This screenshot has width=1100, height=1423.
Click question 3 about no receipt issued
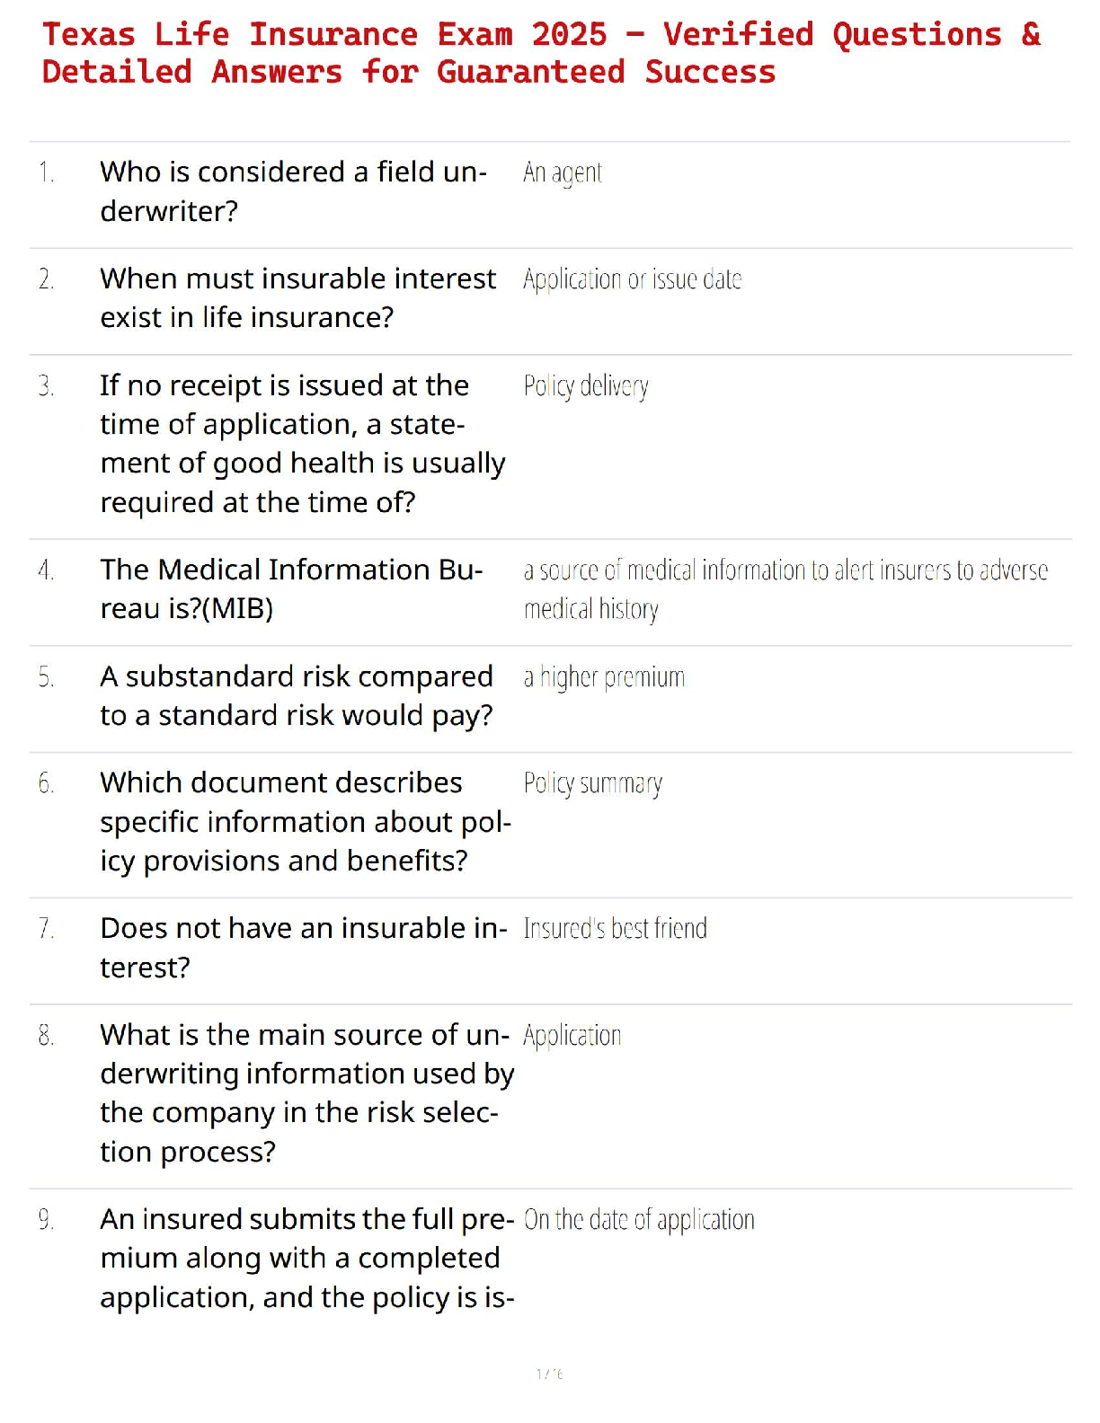click(x=302, y=443)
